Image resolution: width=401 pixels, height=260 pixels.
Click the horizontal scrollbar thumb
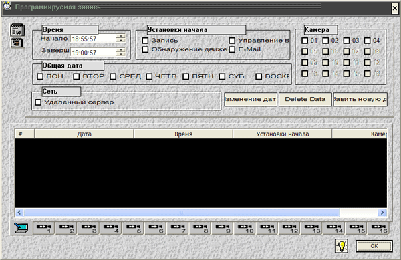coord(182,212)
